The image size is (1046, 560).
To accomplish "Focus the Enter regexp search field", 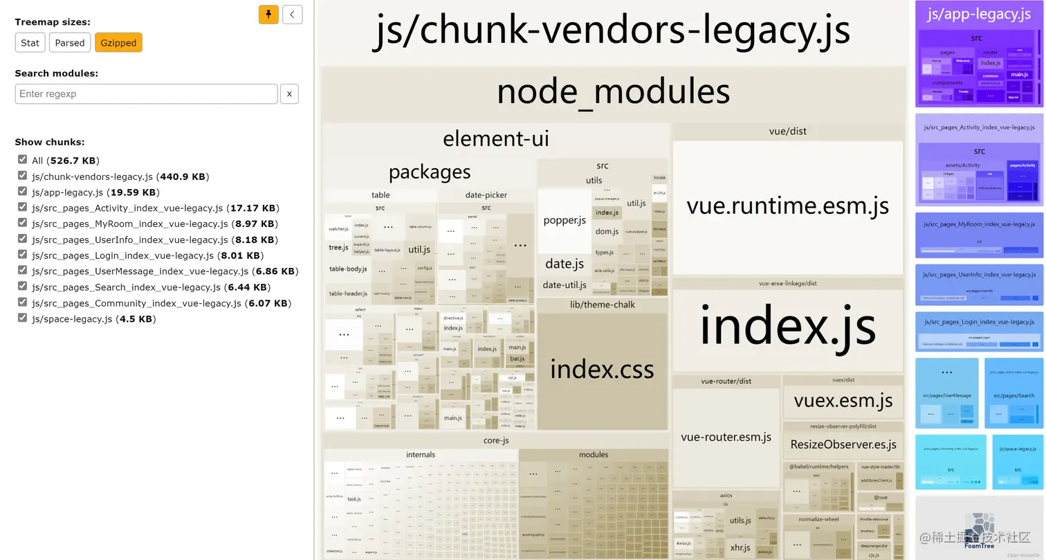I will click(x=146, y=93).
